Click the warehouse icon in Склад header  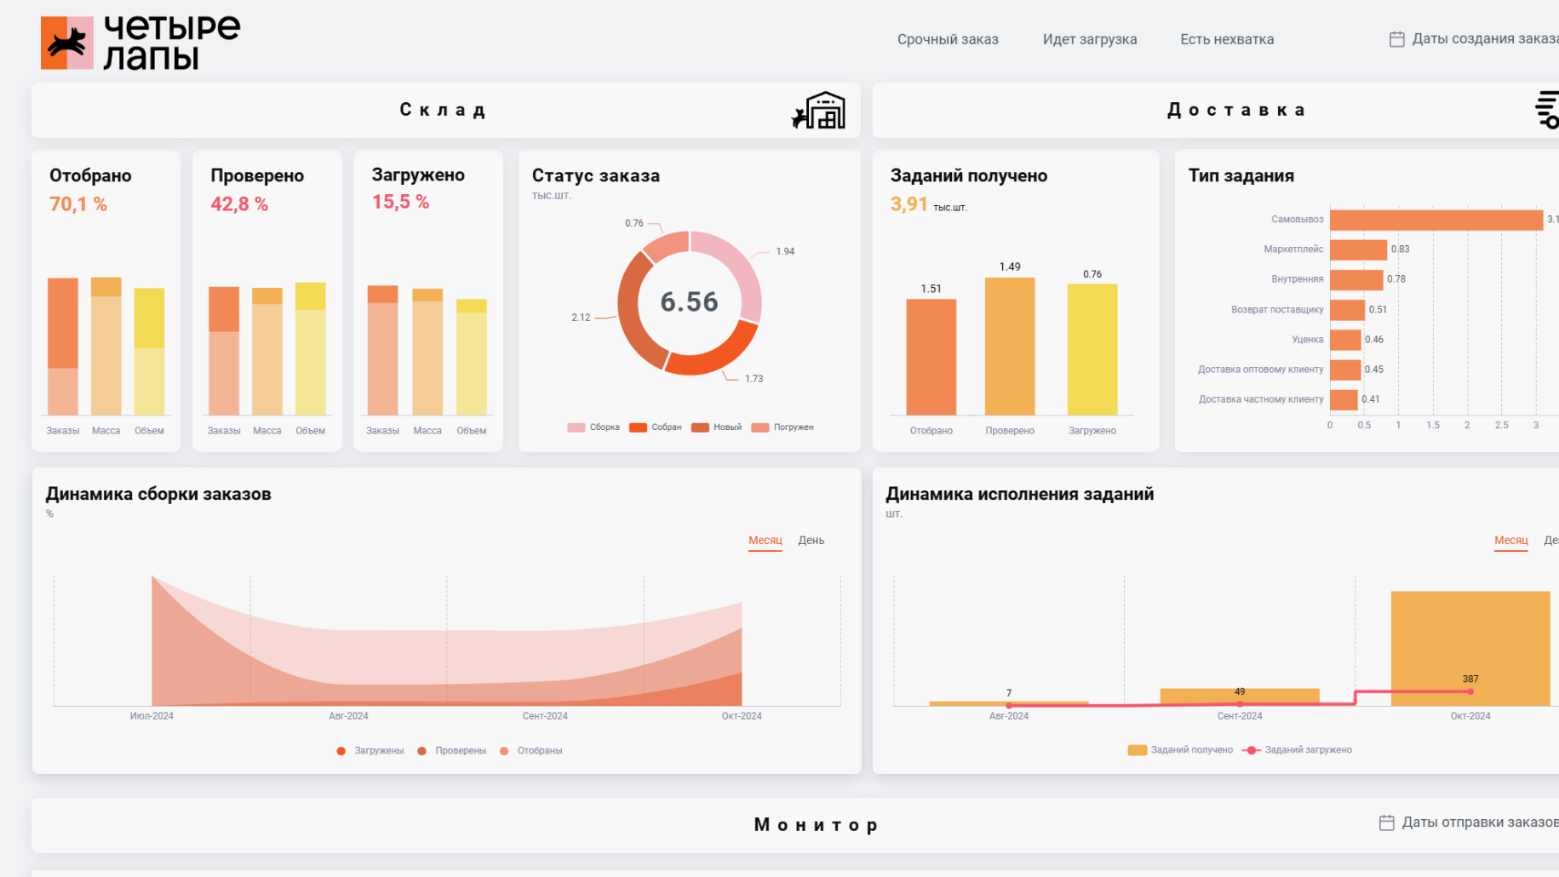818,111
